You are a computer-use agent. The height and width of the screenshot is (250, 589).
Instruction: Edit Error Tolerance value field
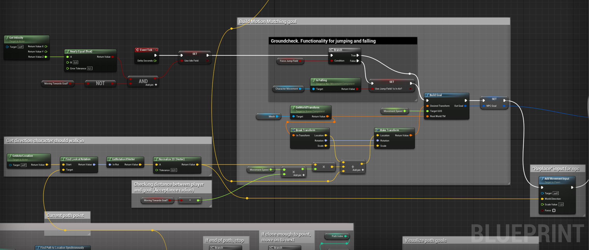coord(90,69)
